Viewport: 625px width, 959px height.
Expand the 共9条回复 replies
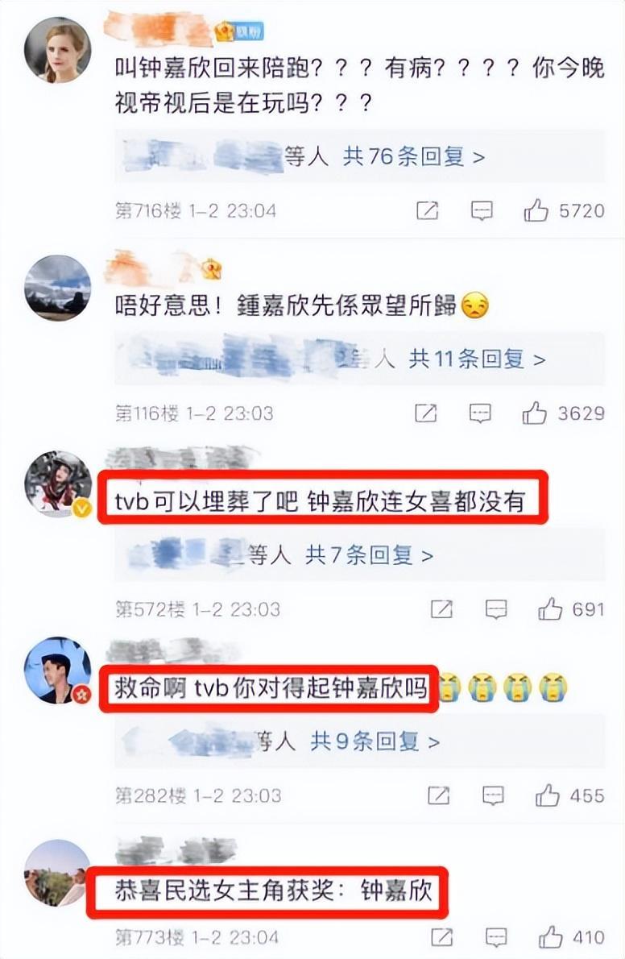pos(375,741)
